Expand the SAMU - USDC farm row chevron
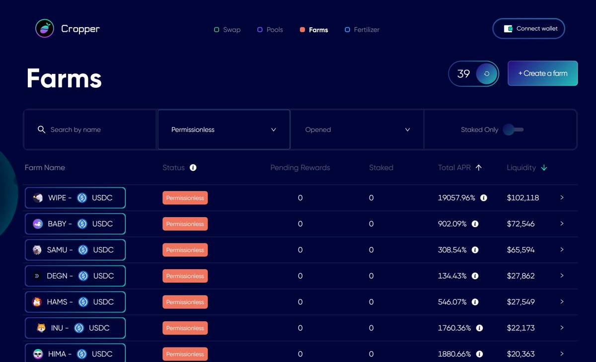The image size is (596, 362). tap(562, 249)
